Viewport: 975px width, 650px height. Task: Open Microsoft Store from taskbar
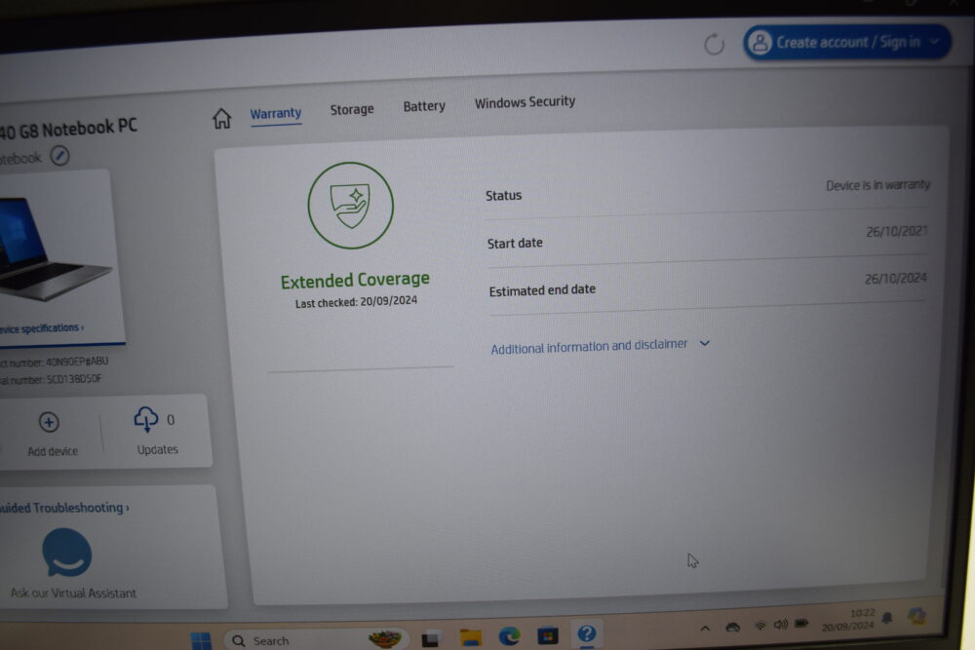coord(548,635)
